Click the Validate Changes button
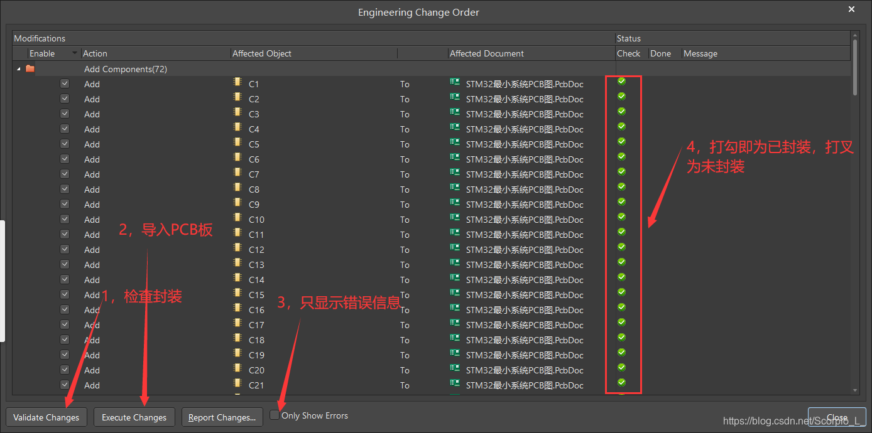Screen dimensions: 872x433 pyautogui.click(x=46, y=417)
